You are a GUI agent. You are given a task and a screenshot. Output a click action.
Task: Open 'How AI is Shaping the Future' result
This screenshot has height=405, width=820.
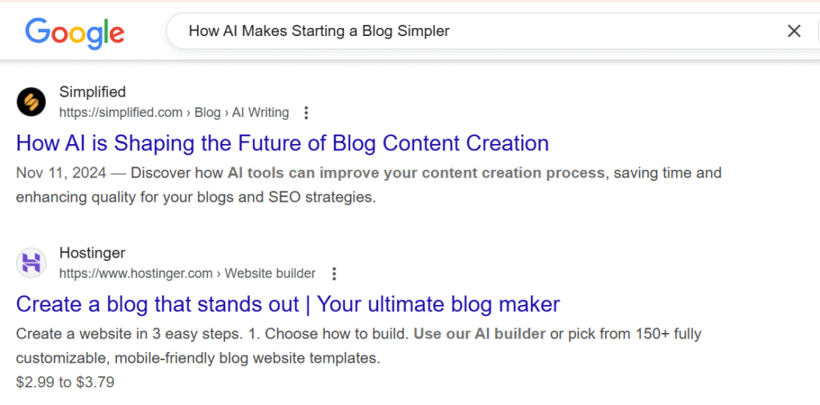click(x=282, y=143)
